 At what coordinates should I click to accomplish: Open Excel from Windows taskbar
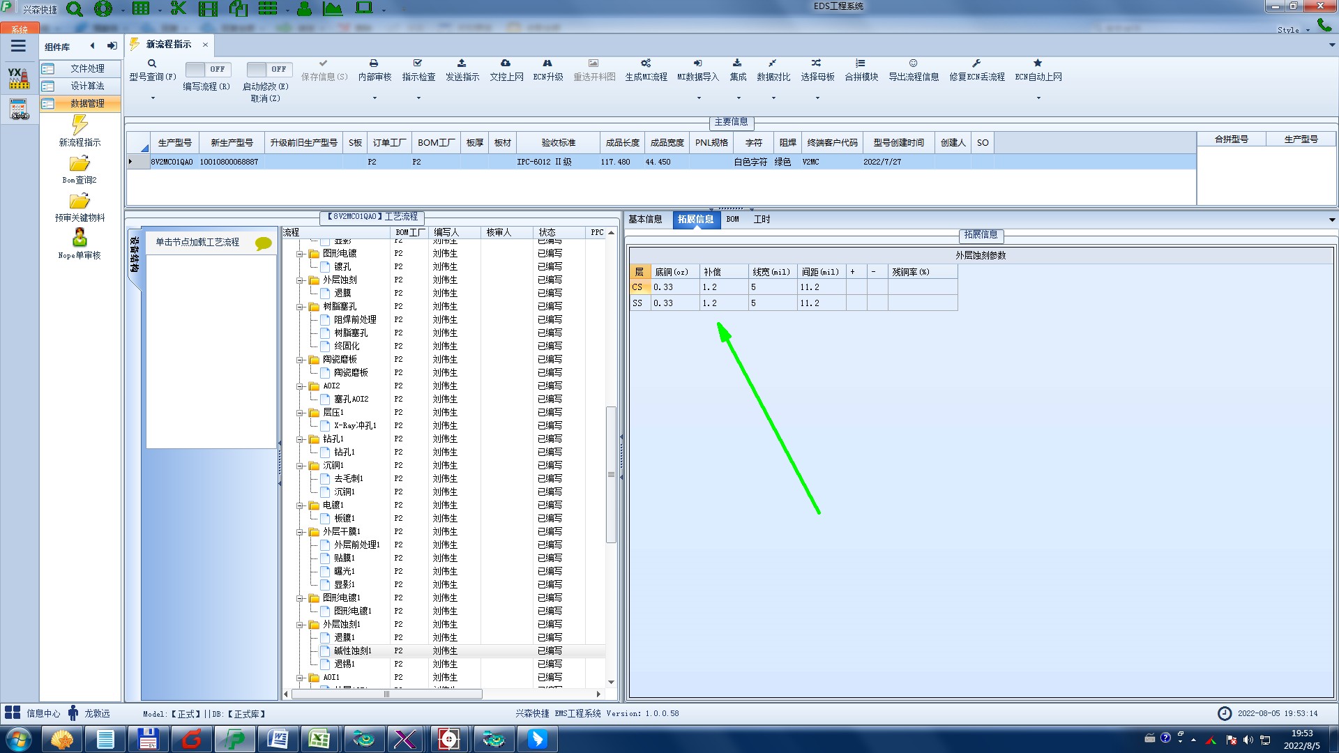(319, 738)
